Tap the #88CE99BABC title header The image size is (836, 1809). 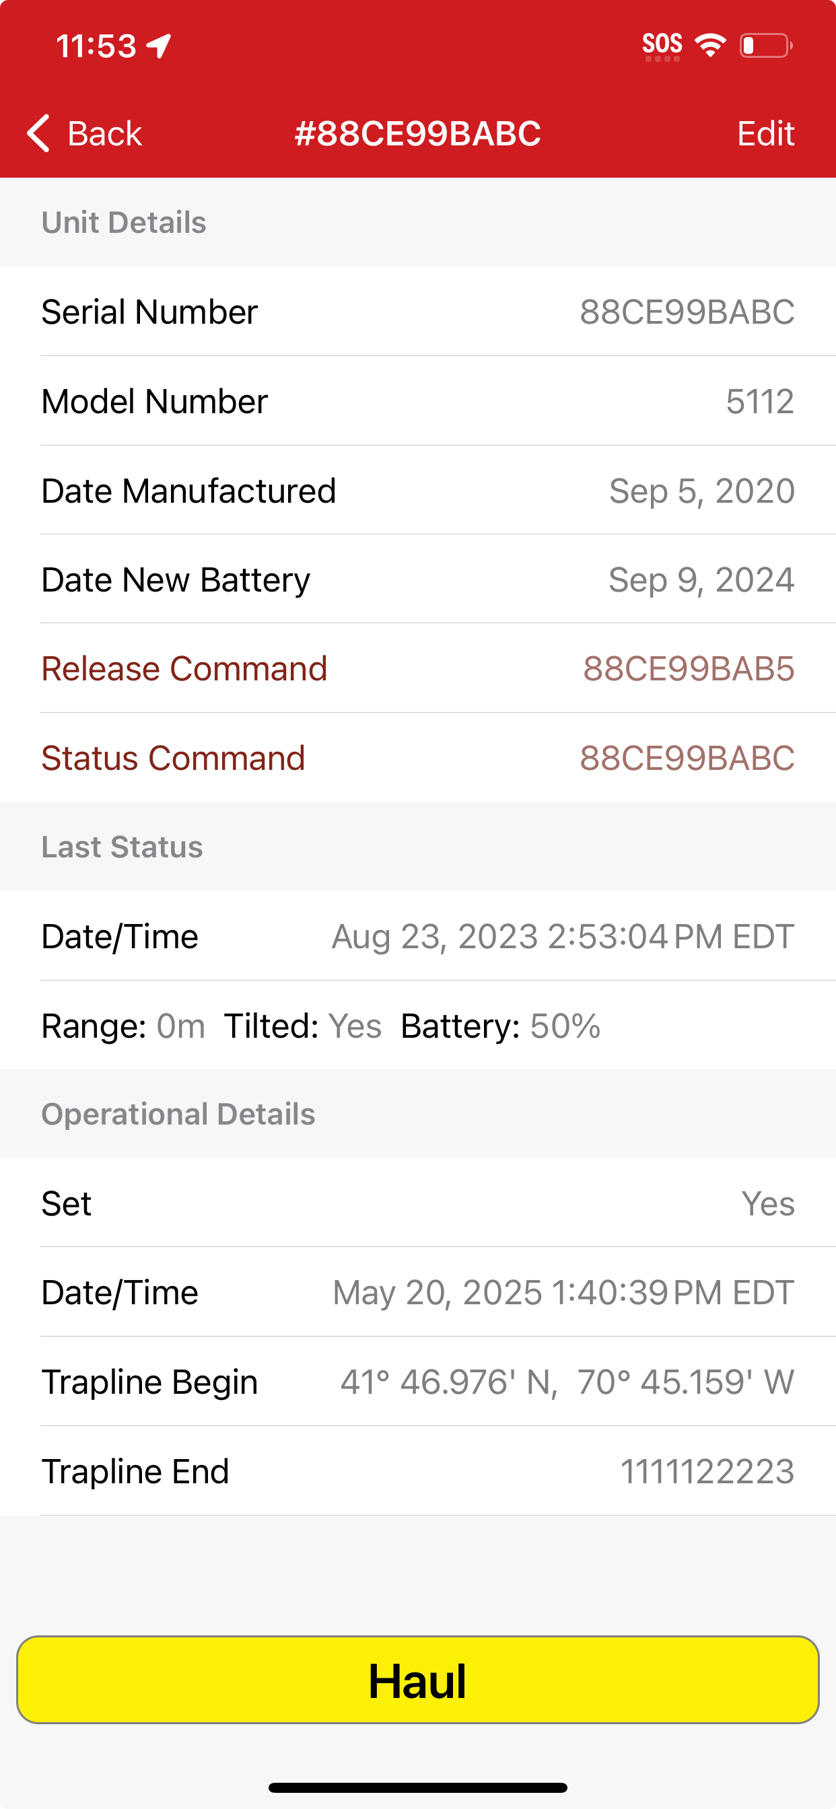[418, 133]
